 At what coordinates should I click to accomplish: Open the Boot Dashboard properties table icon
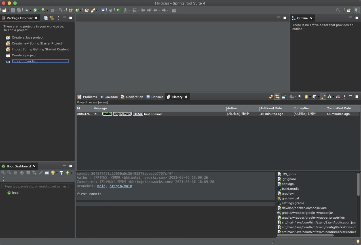point(47,173)
